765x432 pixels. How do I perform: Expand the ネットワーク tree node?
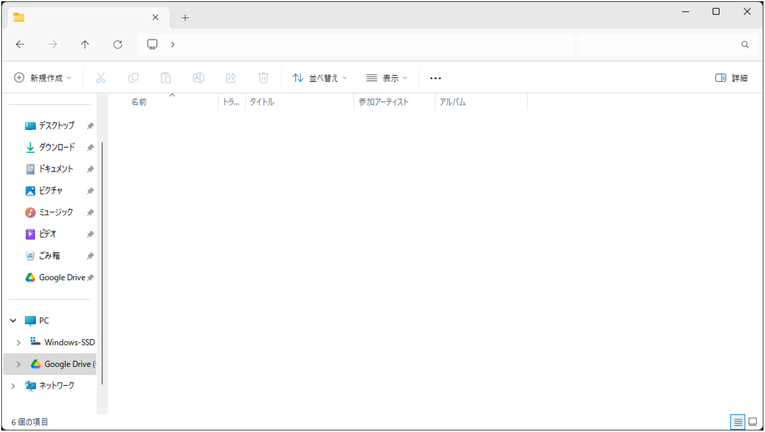click(13, 386)
